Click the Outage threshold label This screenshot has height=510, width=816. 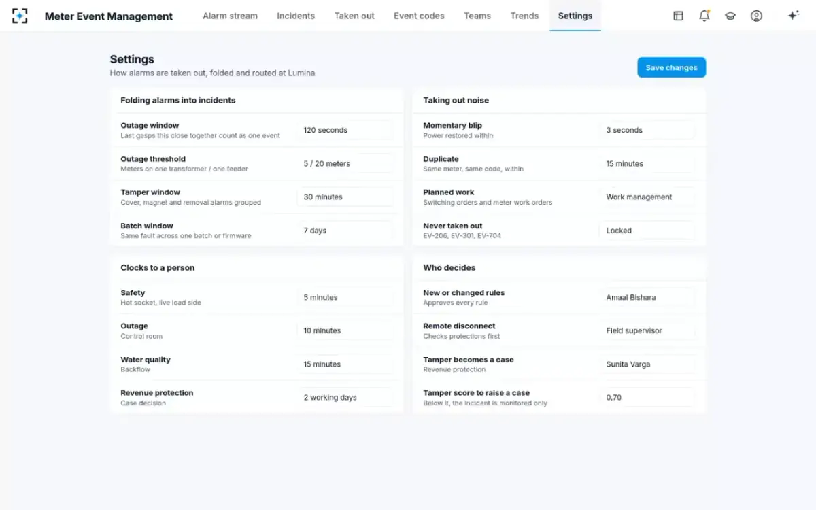point(153,159)
